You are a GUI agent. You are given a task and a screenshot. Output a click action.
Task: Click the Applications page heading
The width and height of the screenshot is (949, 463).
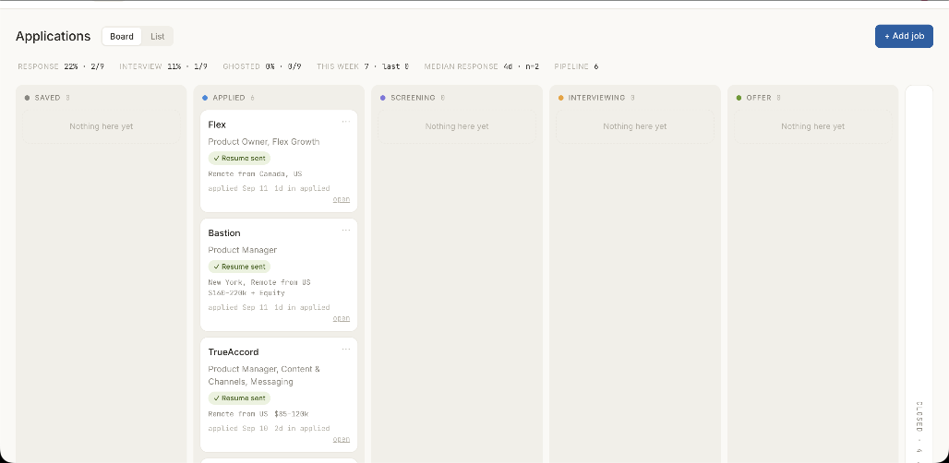54,36
